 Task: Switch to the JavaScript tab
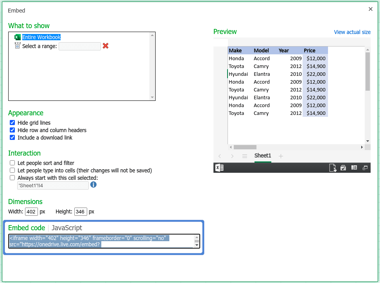(67, 228)
